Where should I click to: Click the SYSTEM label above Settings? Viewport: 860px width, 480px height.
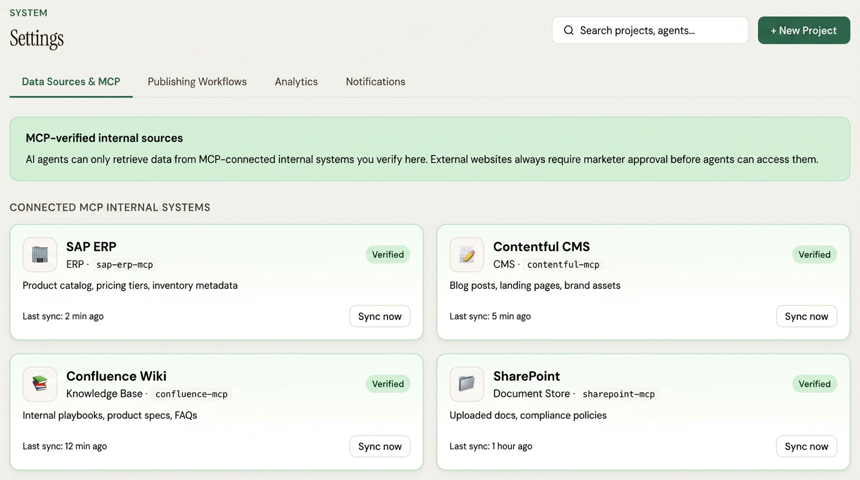(28, 12)
